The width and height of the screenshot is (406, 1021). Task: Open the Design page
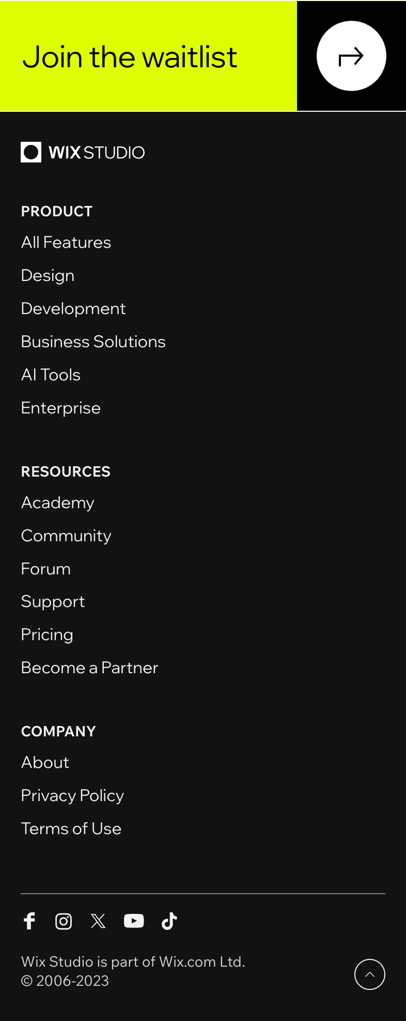point(48,275)
